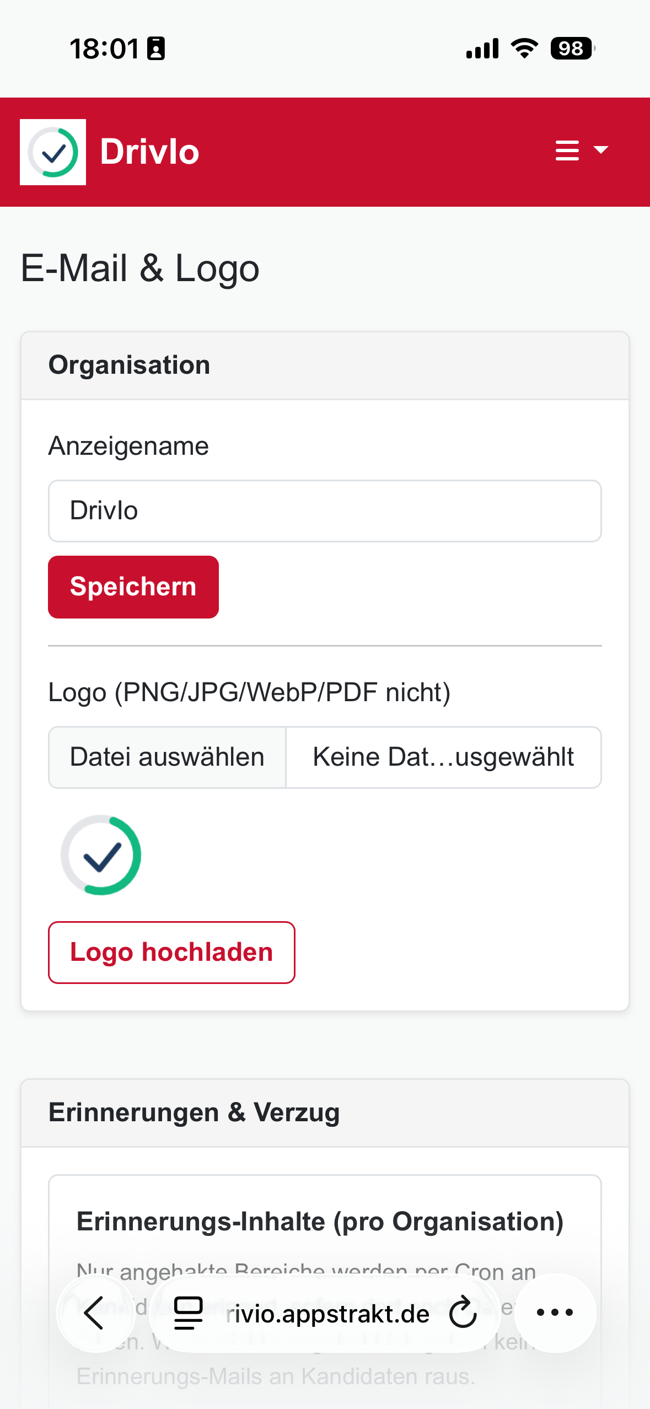This screenshot has width=650, height=1409.
Task: Open the hamburger navigation menu
Action: tap(566, 150)
